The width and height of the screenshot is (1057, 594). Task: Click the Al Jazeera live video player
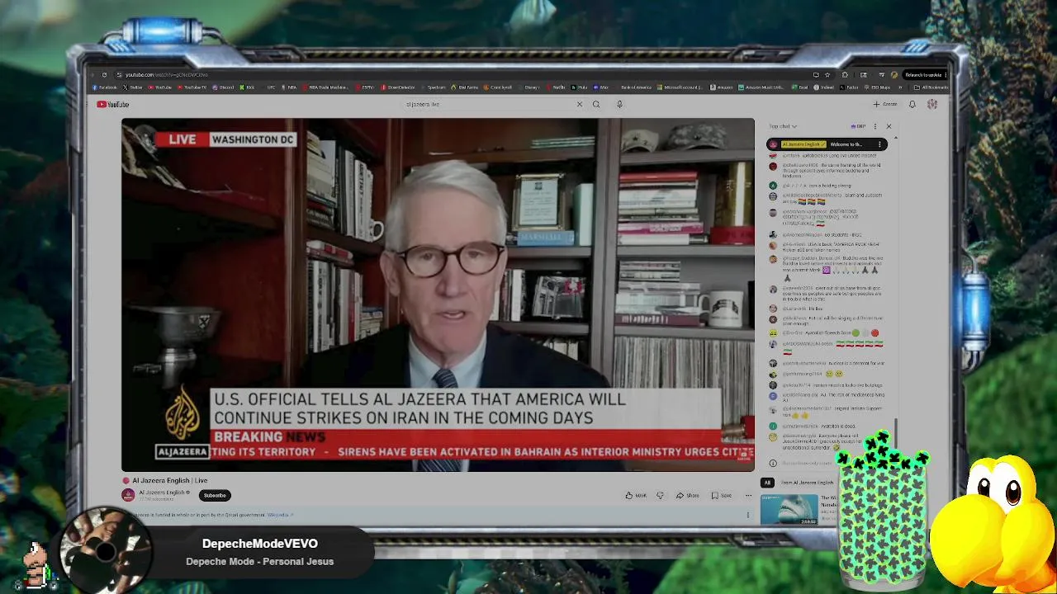tap(438, 295)
